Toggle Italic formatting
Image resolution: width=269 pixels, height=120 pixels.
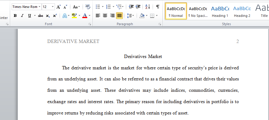pyautogui.click(x=22, y=16)
